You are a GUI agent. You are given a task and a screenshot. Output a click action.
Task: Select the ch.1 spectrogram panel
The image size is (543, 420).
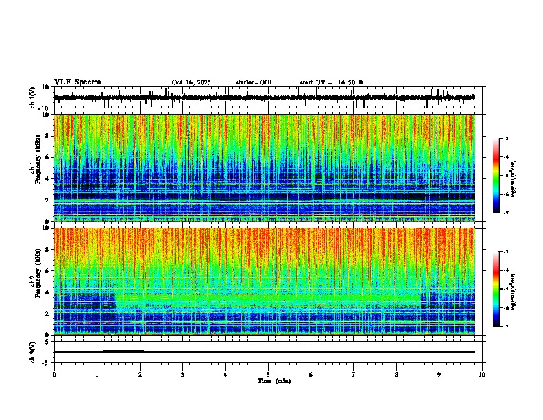tap(265, 167)
